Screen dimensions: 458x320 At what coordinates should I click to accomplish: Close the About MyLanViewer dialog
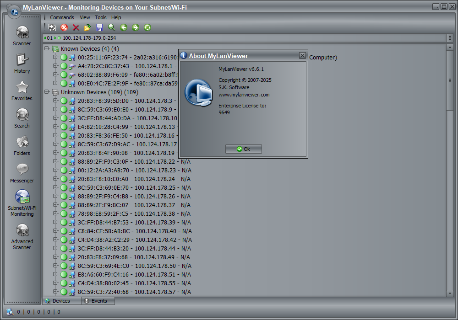(302, 56)
